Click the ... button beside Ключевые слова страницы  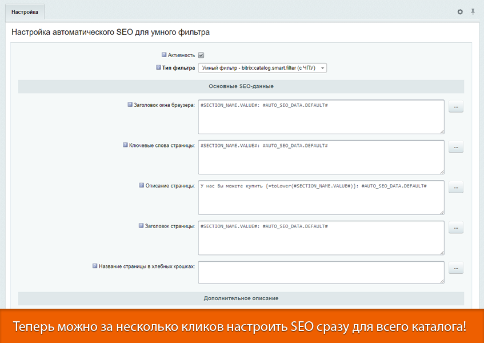[x=455, y=146]
